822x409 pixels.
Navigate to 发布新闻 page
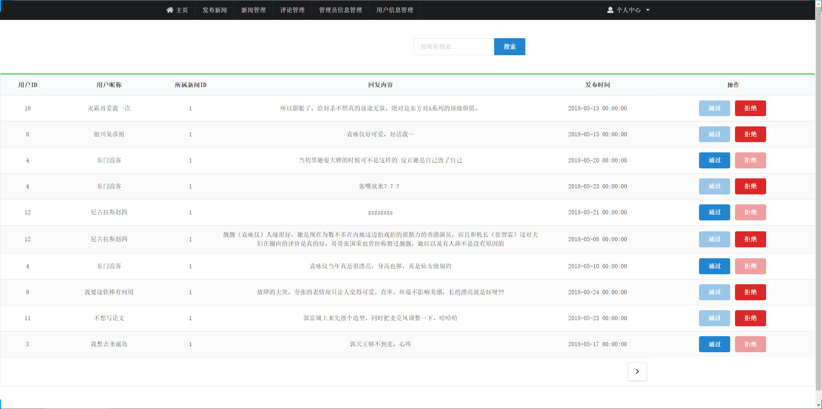point(214,10)
